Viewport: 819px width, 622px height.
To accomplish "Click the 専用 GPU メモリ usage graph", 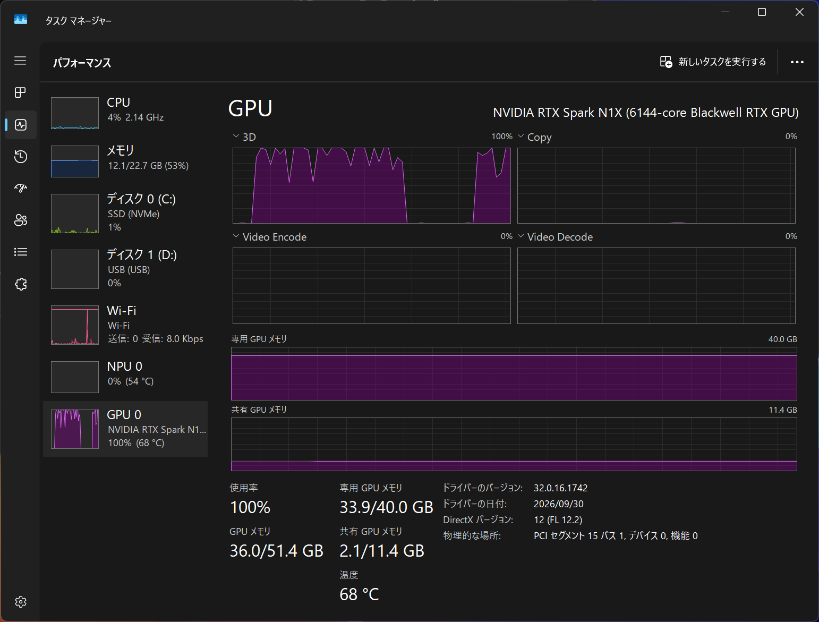I will (x=514, y=373).
